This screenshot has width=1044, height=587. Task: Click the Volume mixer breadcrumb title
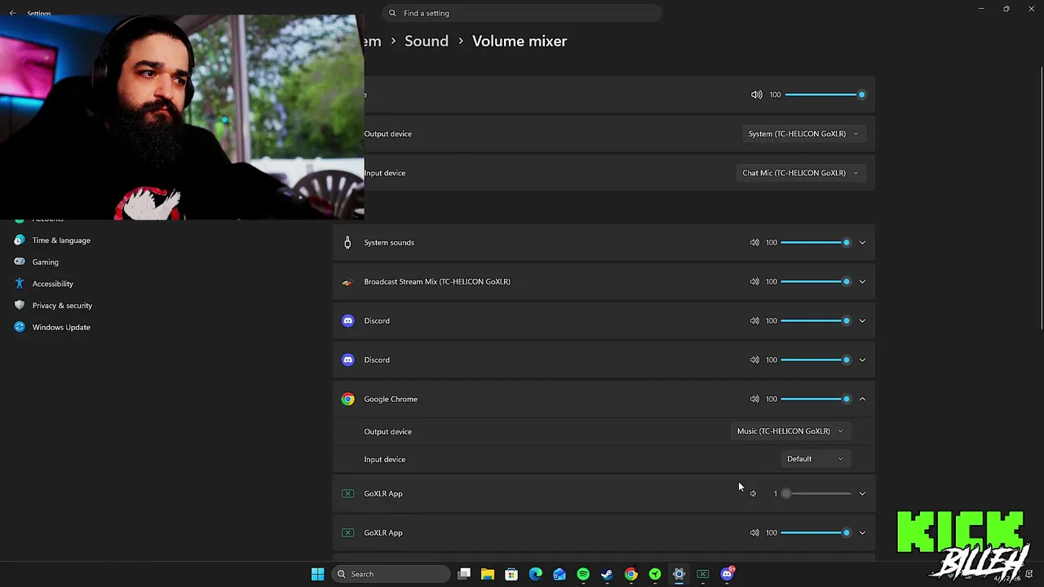click(520, 41)
